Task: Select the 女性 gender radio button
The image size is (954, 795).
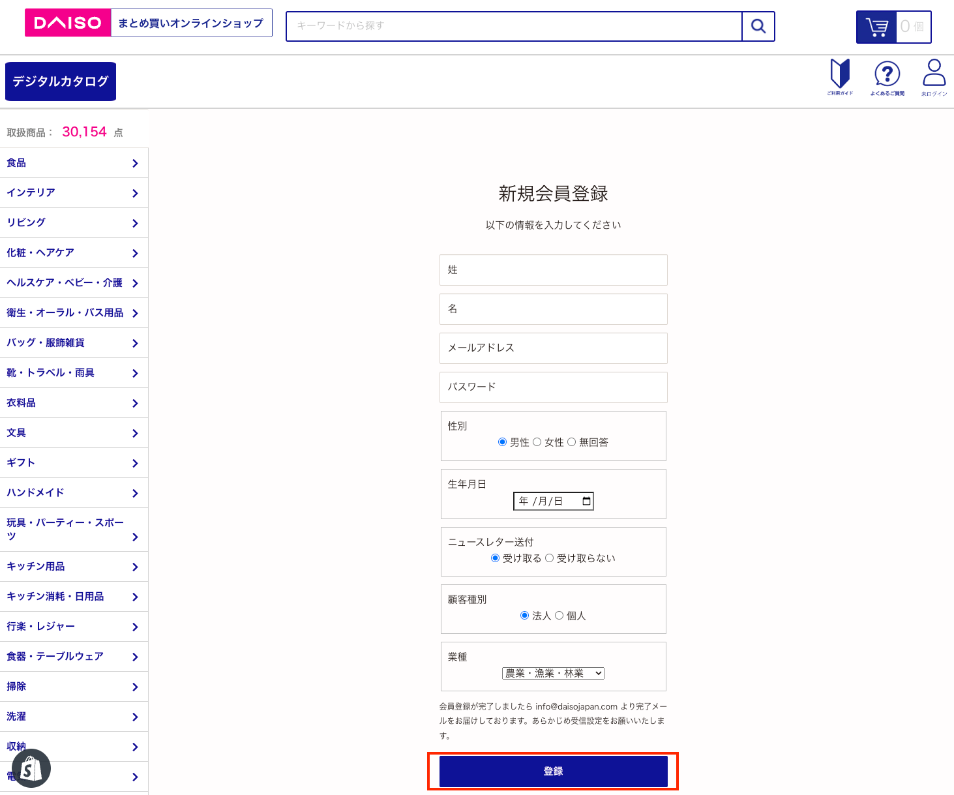Action: [537, 442]
